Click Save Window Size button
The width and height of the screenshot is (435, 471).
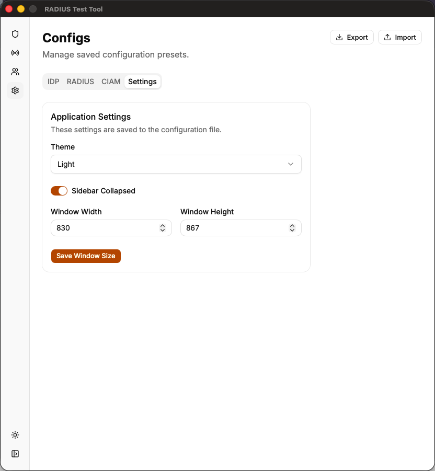[x=86, y=256]
